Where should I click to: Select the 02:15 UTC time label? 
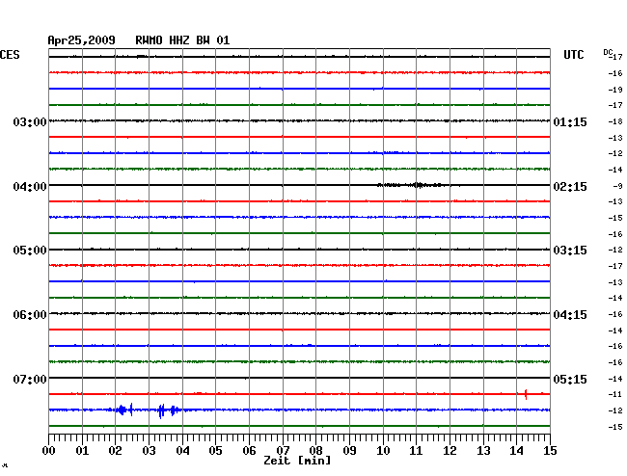(570, 187)
